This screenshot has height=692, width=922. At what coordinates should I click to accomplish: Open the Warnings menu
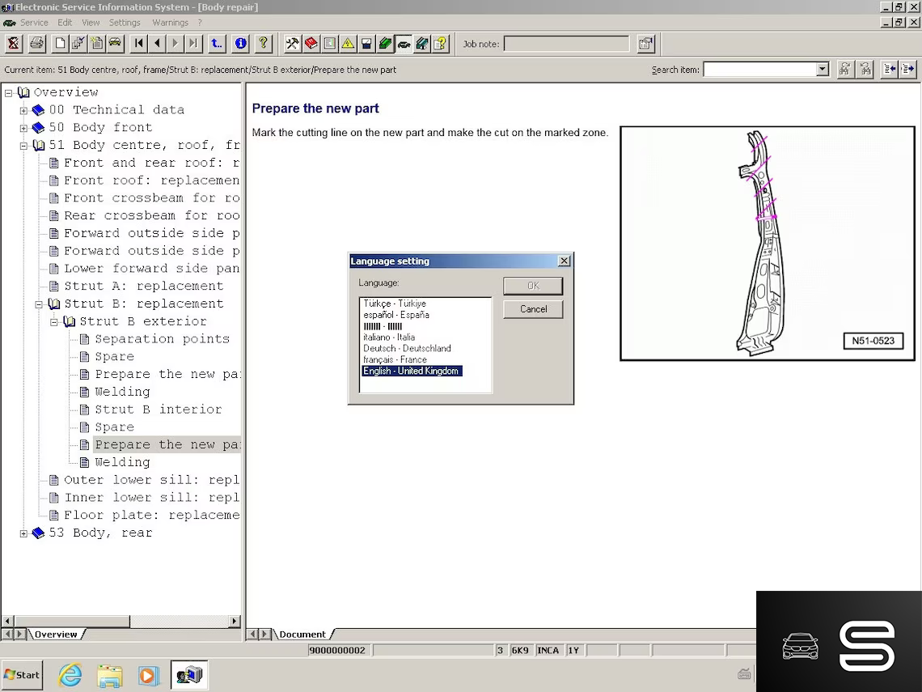(x=170, y=23)
